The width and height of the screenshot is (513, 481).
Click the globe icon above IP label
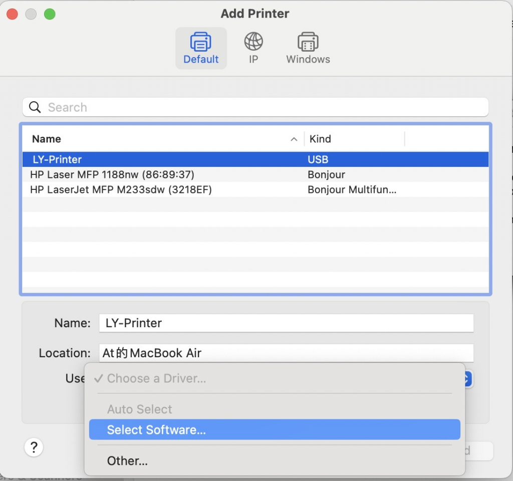253,41
